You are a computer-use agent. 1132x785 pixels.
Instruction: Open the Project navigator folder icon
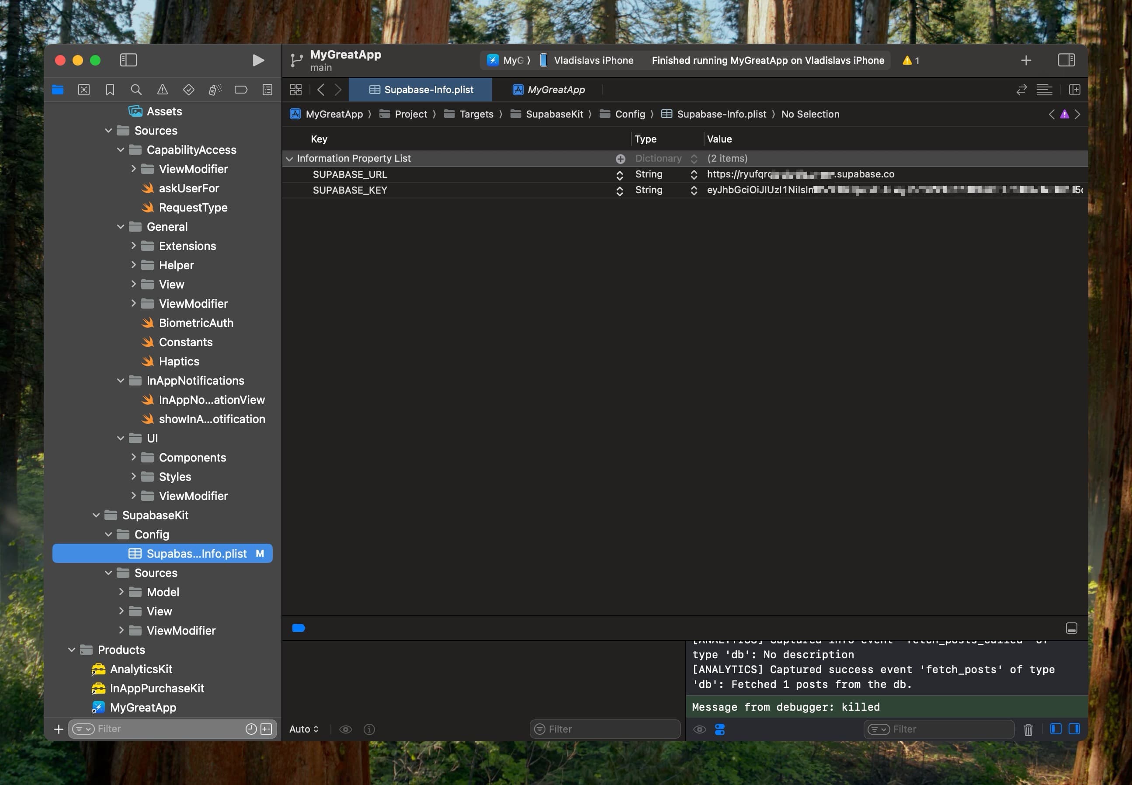pos(58,90)
